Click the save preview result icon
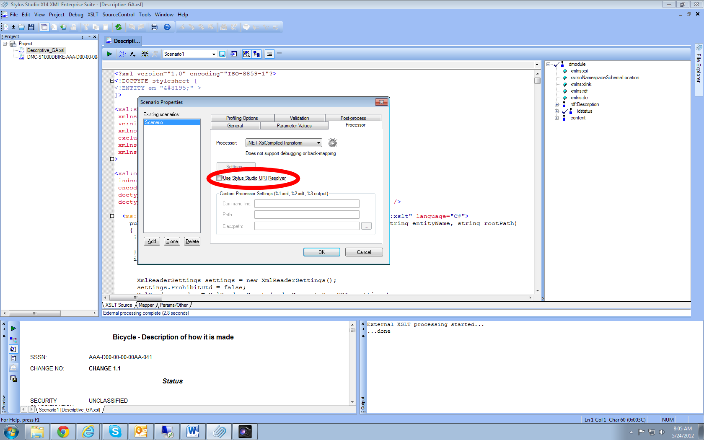This screenshot has width=704, height=440. (13, 379)
